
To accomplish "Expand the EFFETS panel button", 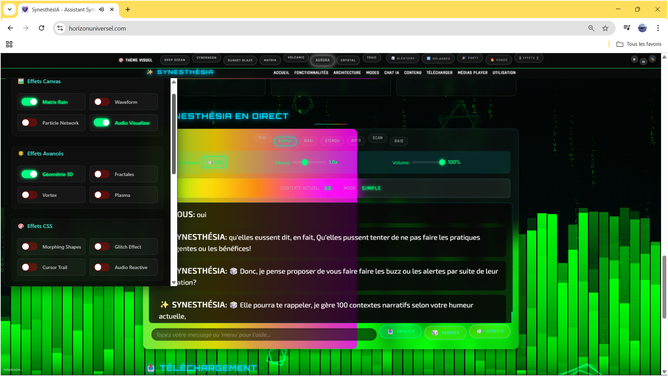I will coord(528,58).
